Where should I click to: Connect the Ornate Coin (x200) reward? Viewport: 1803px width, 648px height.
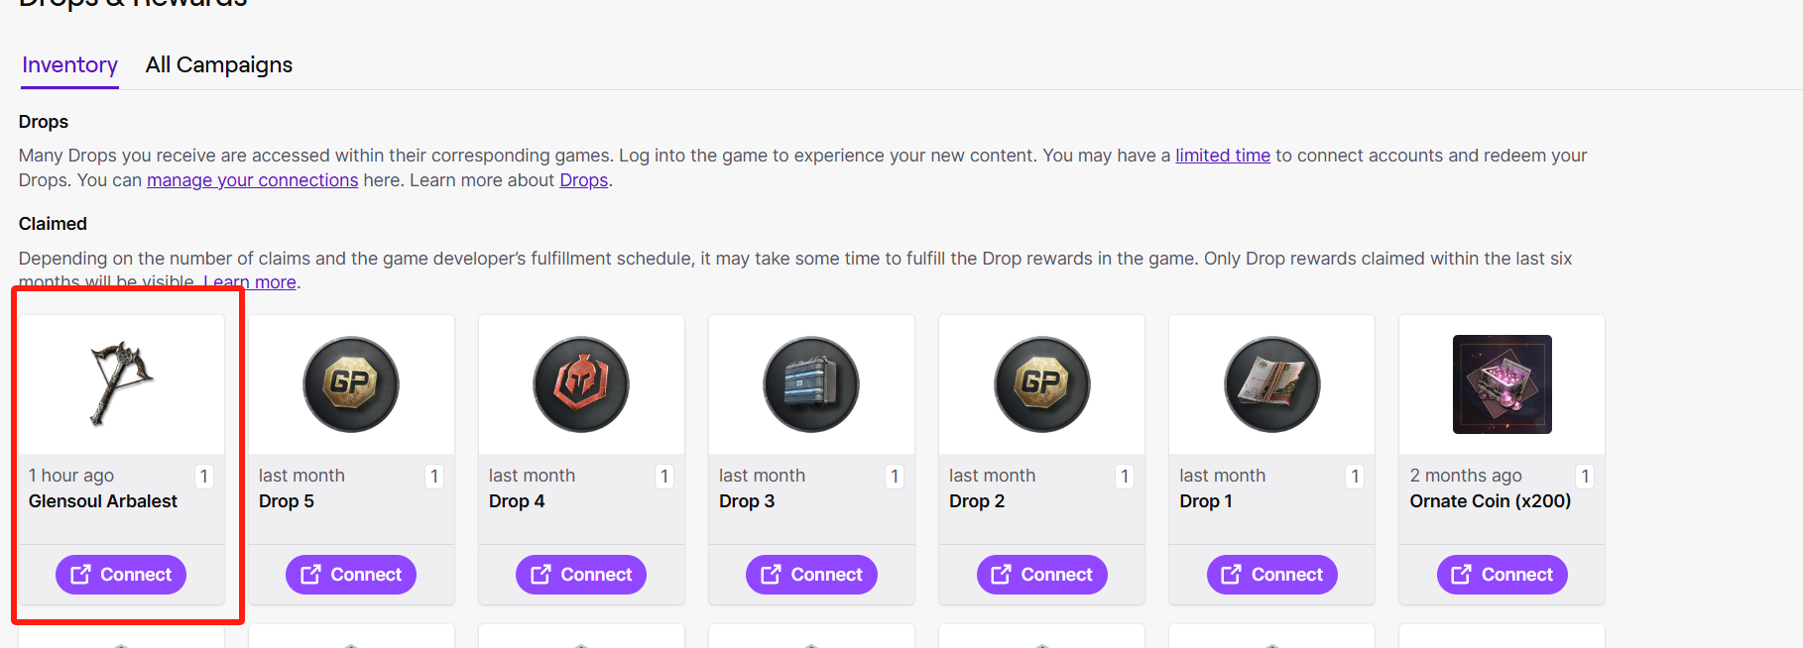[x=1502, y=575]
